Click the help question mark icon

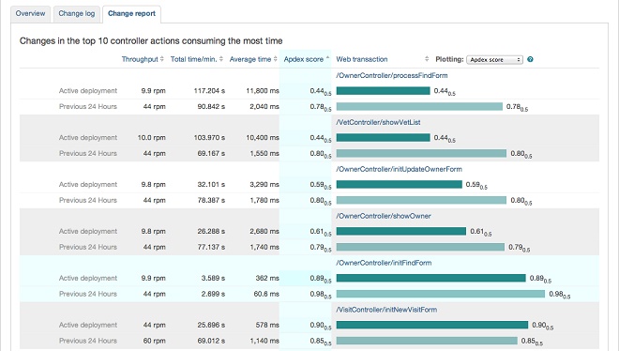(x=530, y=60)
